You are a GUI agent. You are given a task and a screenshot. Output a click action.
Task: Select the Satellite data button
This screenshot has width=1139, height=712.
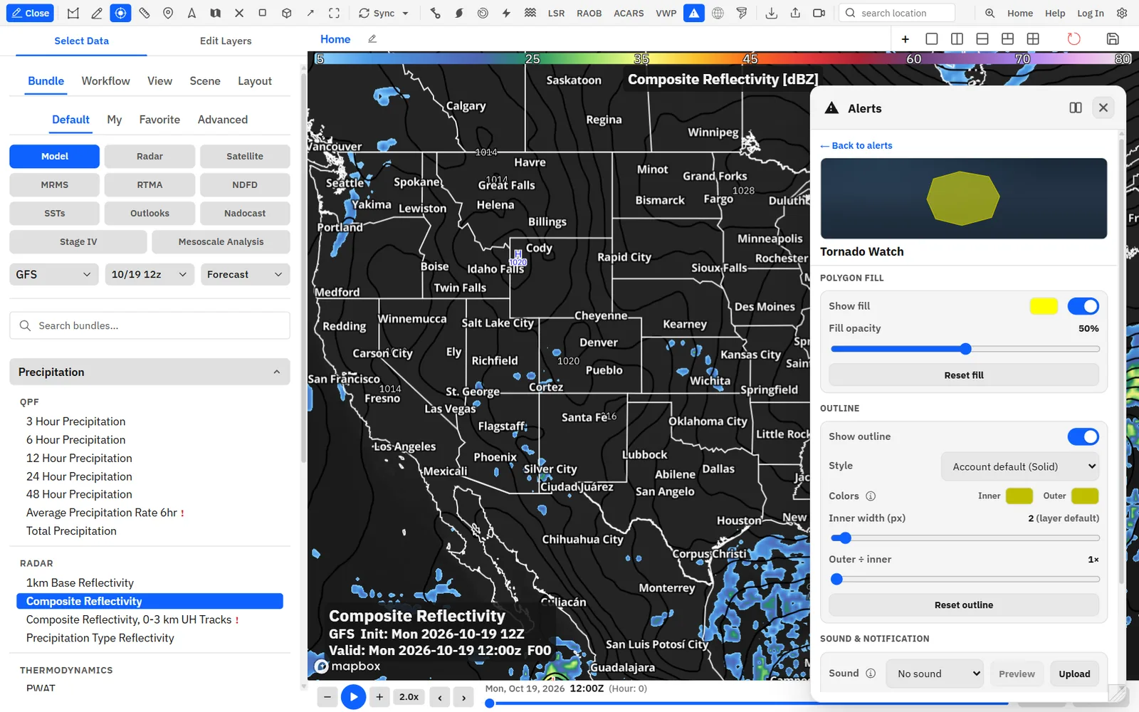[245, 156]
